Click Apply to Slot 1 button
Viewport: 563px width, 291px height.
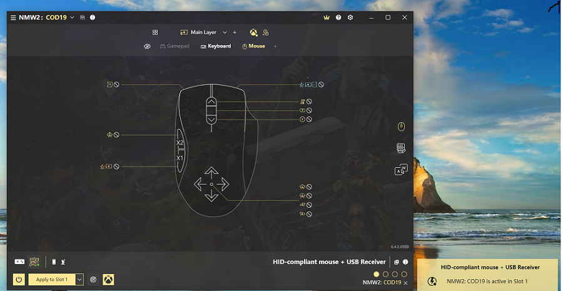pyautogui.click(x=52, y=280)
